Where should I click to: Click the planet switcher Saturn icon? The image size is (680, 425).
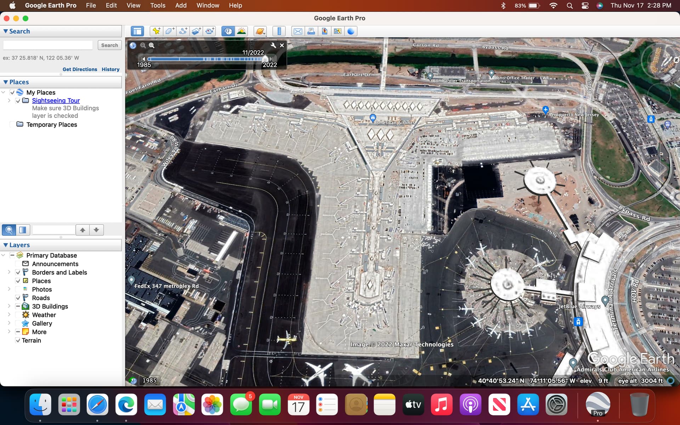260,31
